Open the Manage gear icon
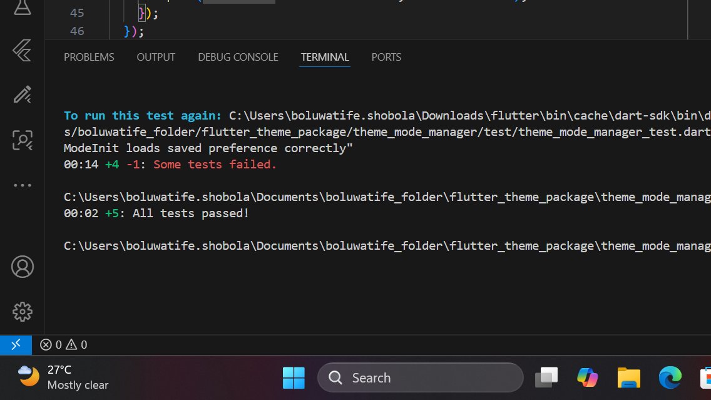 pos(22,312)
